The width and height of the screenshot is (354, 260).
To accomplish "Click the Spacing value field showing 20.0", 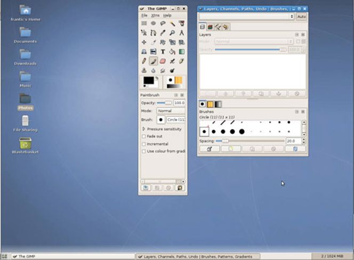I will (x=294, y=141).
